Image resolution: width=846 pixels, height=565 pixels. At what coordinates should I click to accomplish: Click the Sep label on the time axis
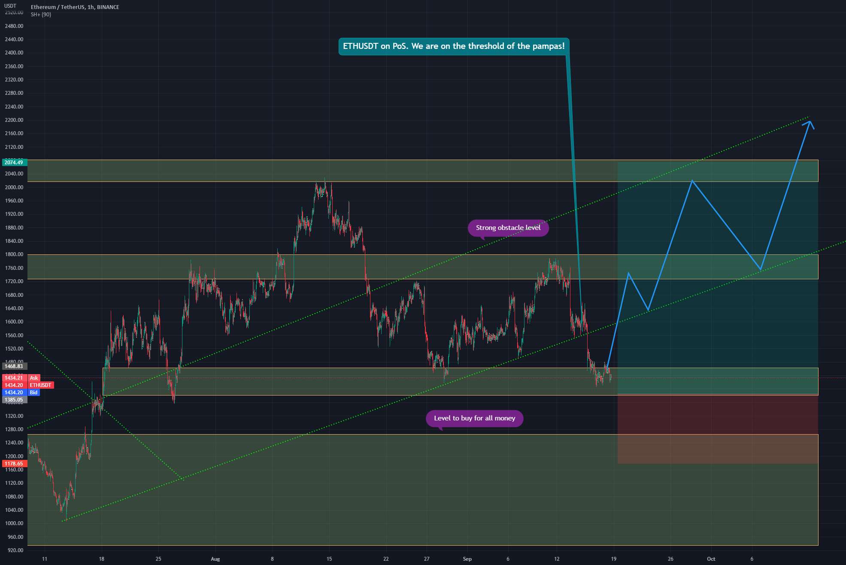click(x=467, y=559)
